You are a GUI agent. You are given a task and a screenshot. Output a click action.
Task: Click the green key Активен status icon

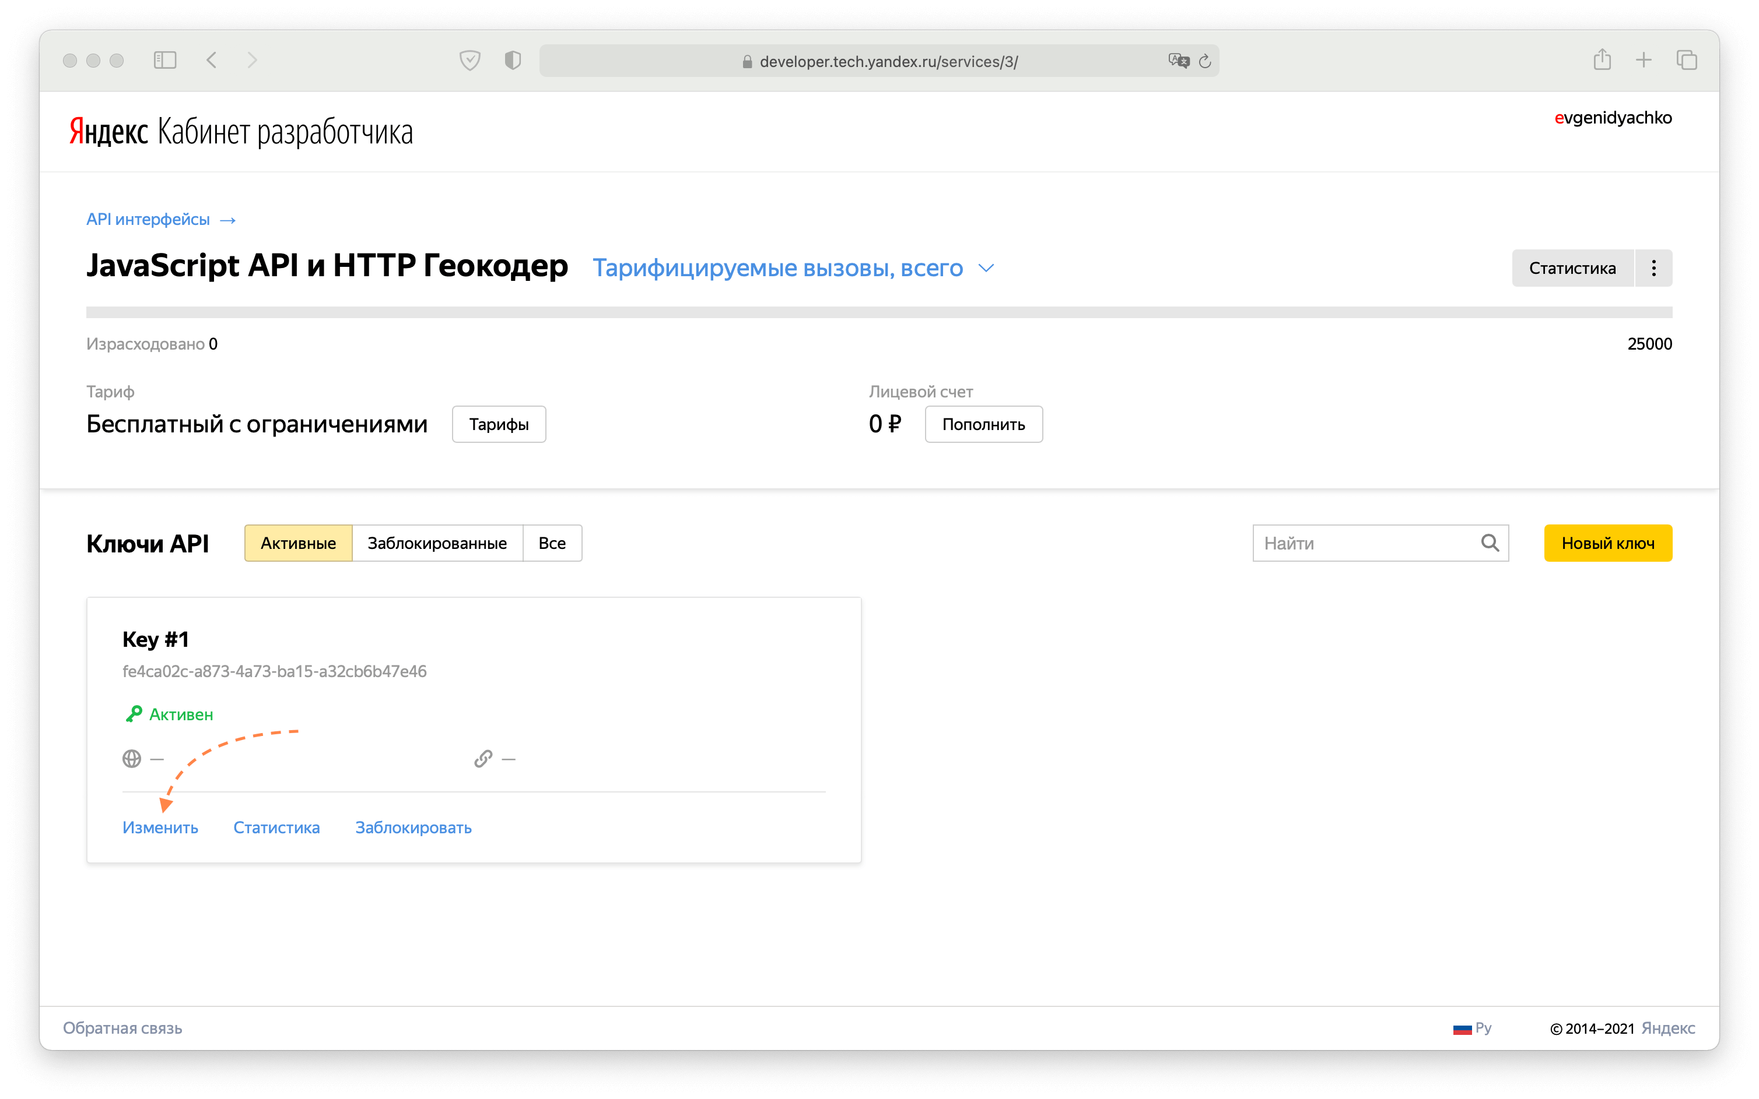pyautogui.click(x=133, y=714)
